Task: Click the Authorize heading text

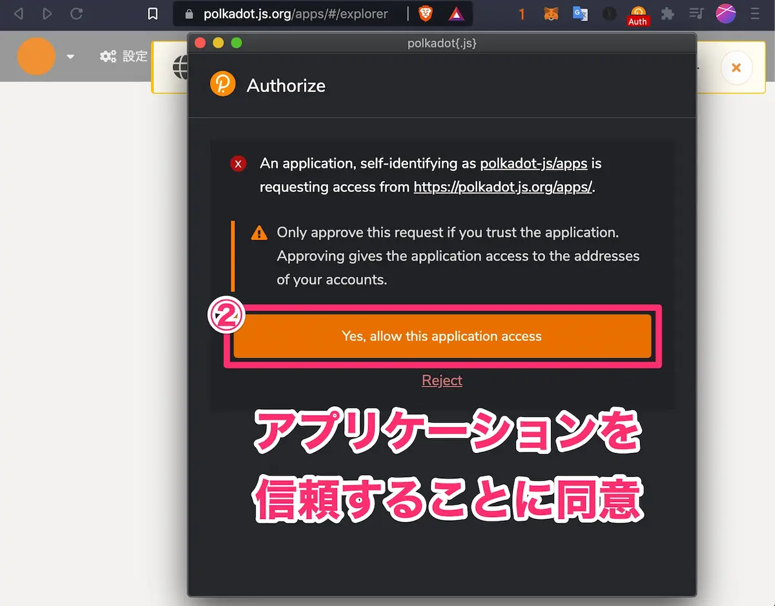Action: [x=286, y=85]
